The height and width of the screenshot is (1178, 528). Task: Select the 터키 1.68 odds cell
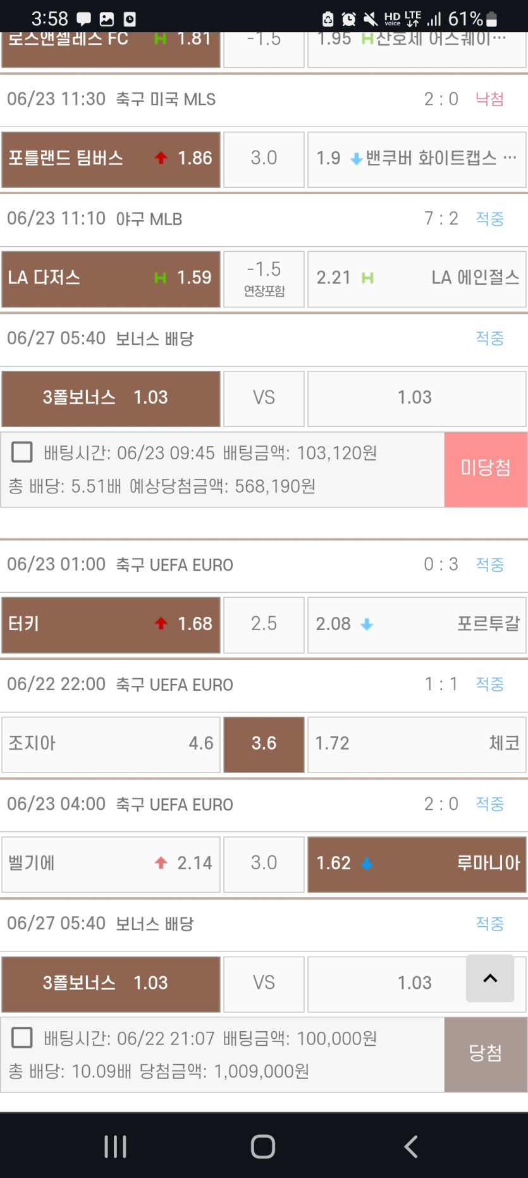[x=111, y=624]
